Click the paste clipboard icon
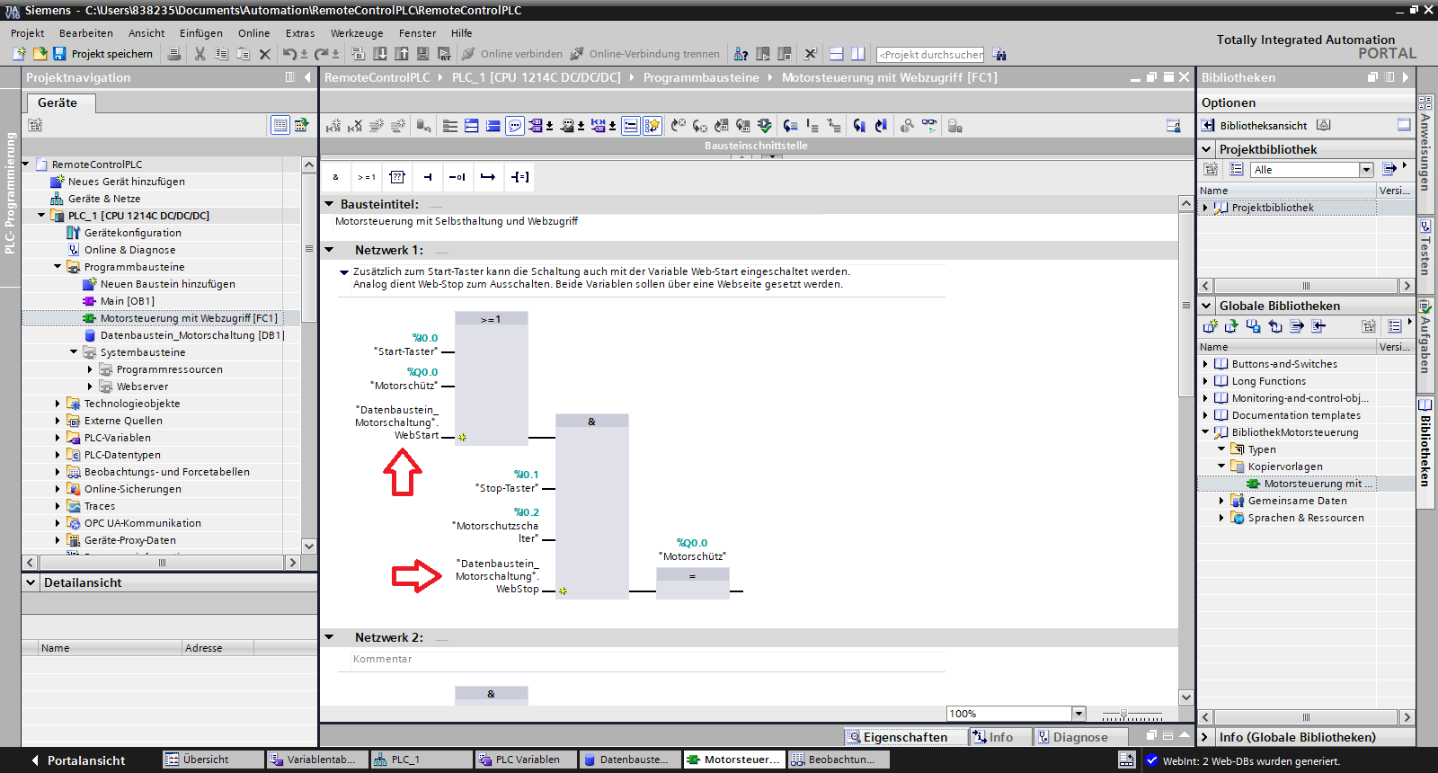The width and height of the screenshot is (1438, 773). [243, 54]
